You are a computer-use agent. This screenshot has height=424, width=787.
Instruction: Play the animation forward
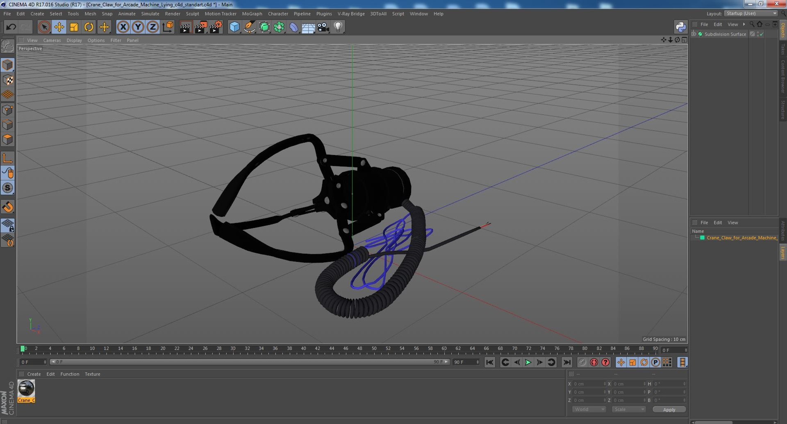pyautogui.click(x=528, y=362)
